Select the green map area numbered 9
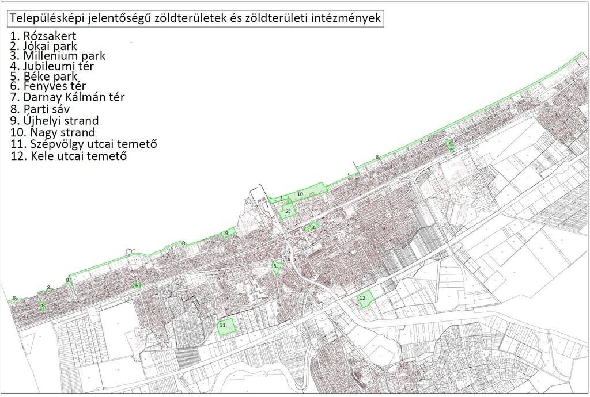 pyautogui.click(x=228, y=233)
